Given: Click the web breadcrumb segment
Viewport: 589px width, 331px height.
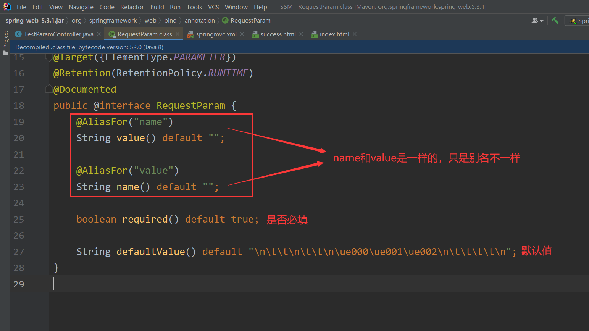Looking at the screenshot, I should click(150, 20).
